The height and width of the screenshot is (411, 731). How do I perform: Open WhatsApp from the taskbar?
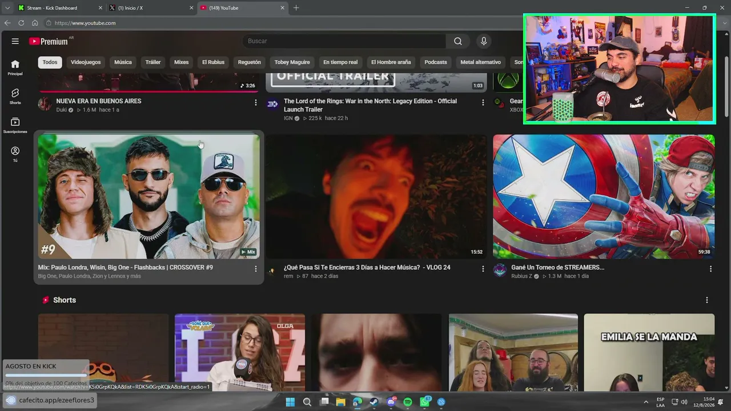(x=425, y=402)
